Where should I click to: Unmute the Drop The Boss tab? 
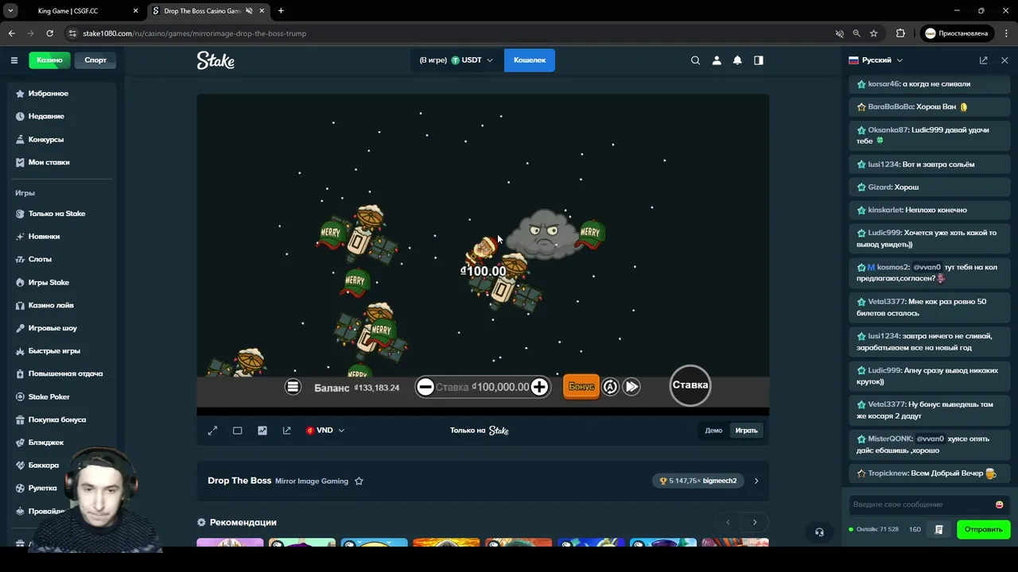[249, 11]
